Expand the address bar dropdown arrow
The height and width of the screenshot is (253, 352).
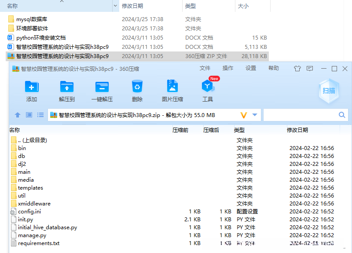[255, 115]
